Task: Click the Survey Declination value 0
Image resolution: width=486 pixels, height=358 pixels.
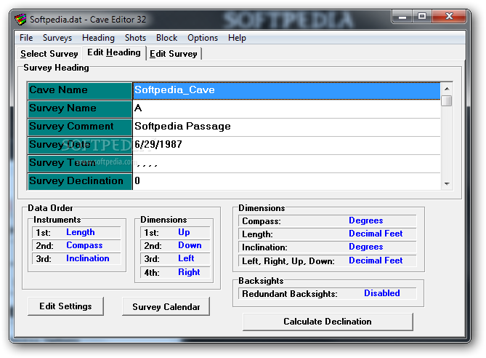Action: tap(286, 181)
